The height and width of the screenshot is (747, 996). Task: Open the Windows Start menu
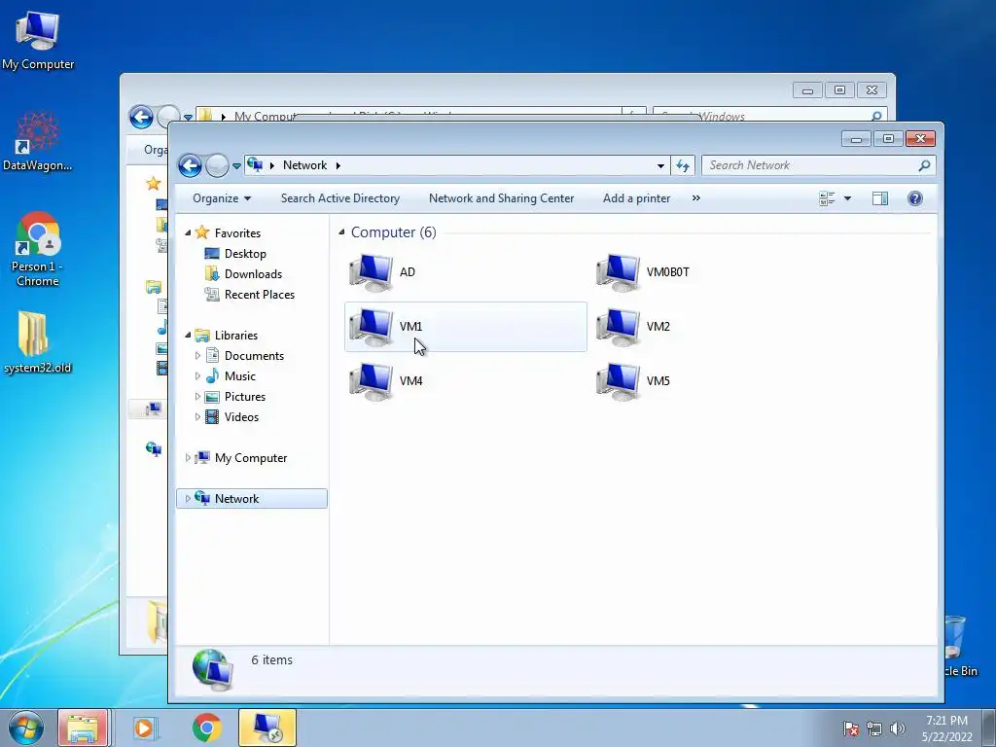tap(26, 728)
